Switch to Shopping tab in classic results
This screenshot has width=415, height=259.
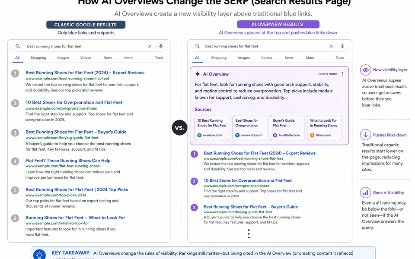pos(38,57)
